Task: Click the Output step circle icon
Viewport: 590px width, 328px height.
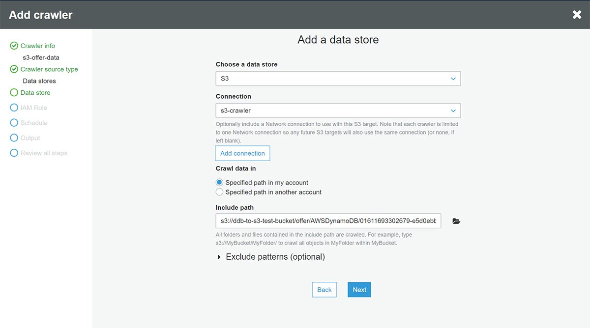Action: click(x=14, y=138)
